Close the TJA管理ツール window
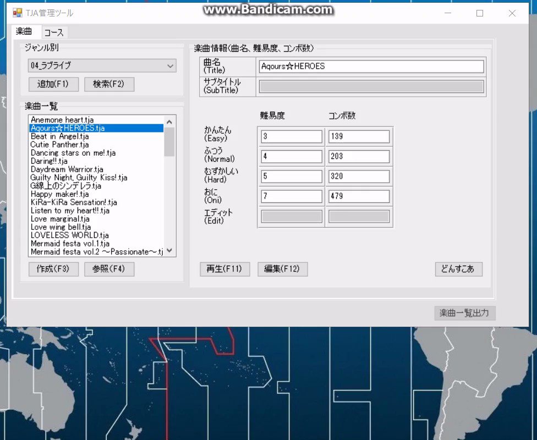This screenshot has height=440, width=537. [x=512, y=13]
